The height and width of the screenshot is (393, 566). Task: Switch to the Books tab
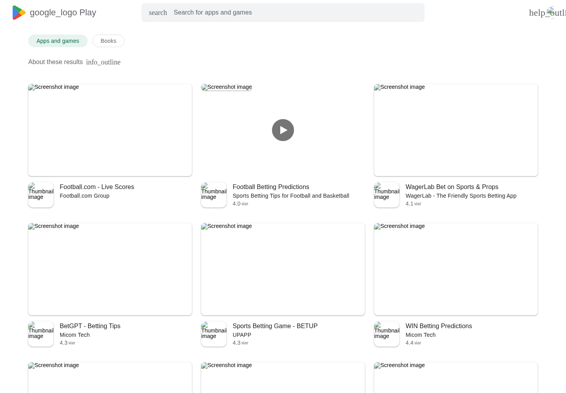[108, 41]
